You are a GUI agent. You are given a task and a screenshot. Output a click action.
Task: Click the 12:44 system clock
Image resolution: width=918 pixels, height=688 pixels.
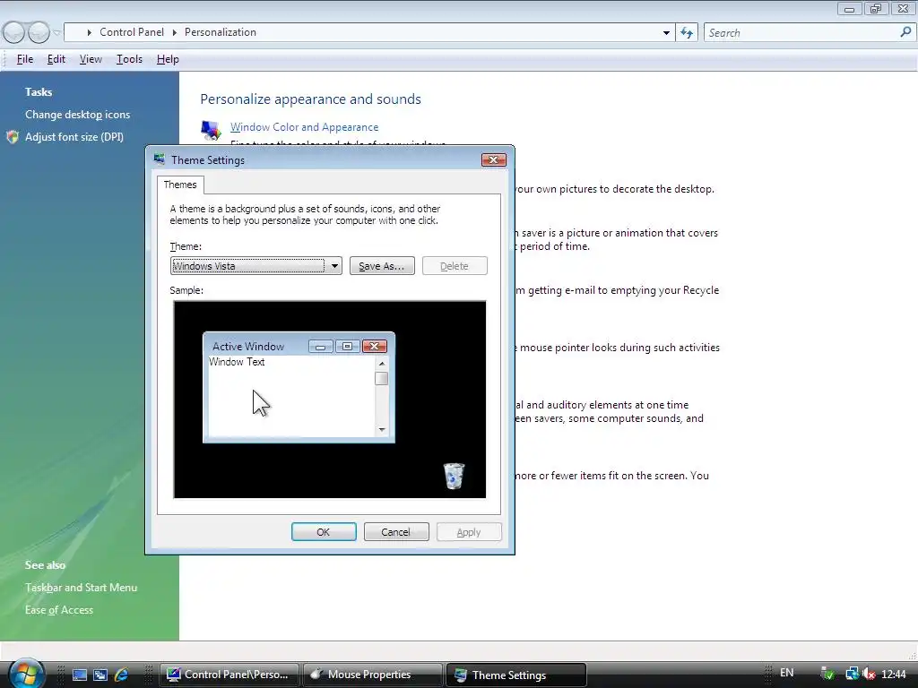pos(894,675)
